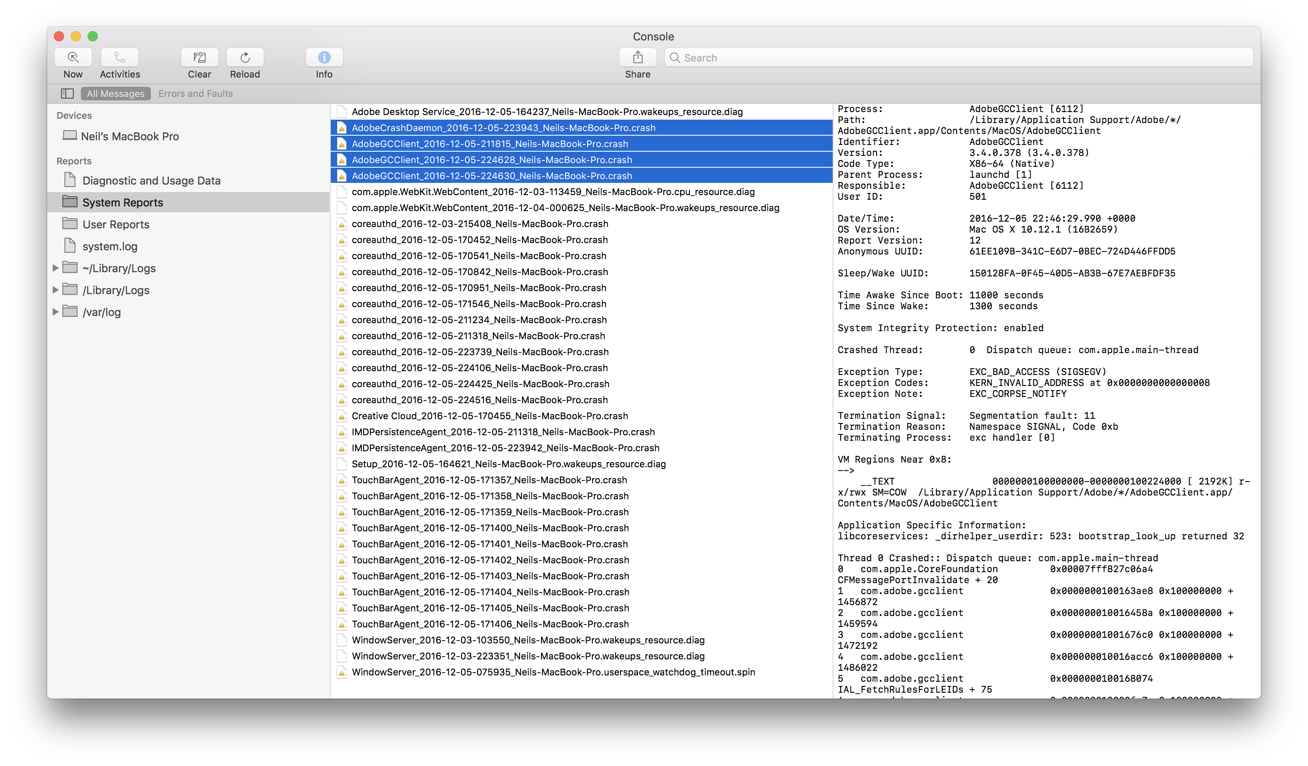Screen dimensions: 1308x766
Task: Click Exception Type line in report
Action: [x=972, y=372]
